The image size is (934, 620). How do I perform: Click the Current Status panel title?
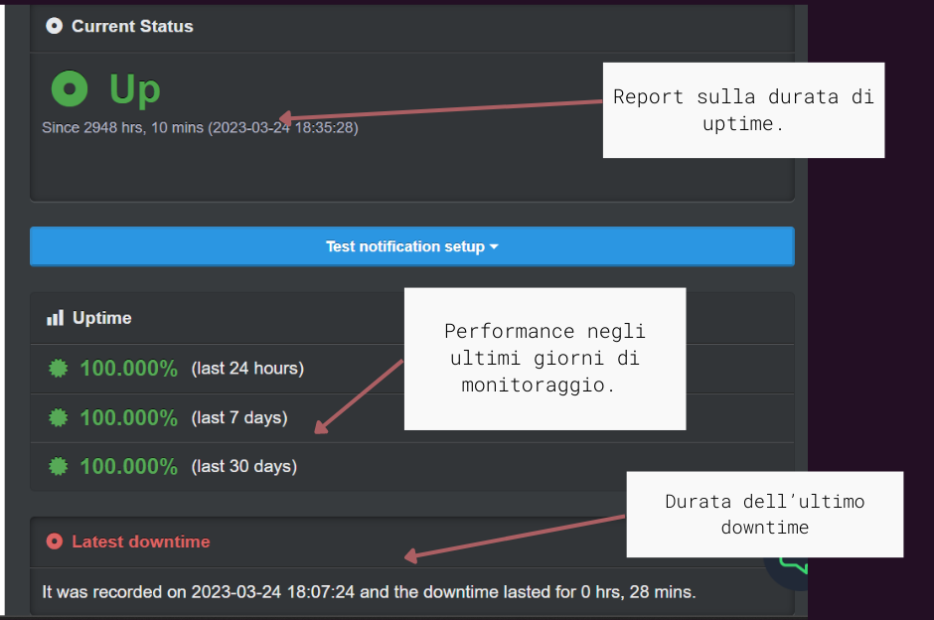[x=132, y=27]
